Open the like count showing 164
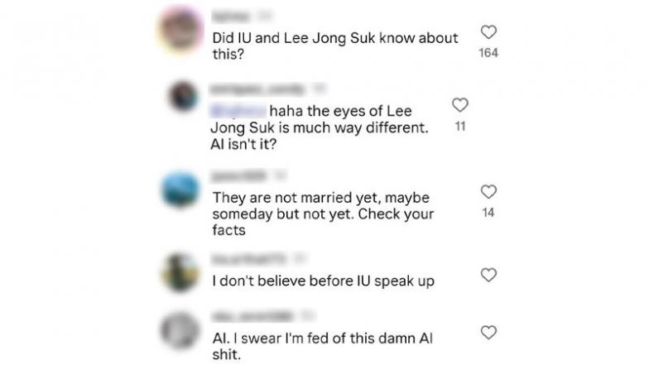This screenshot has height=365, width=649. [x=488, y=53]
